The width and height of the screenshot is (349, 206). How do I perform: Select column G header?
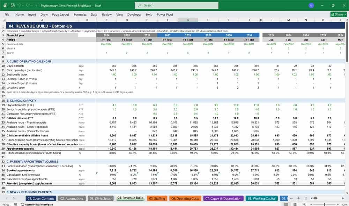click(188, 20)
